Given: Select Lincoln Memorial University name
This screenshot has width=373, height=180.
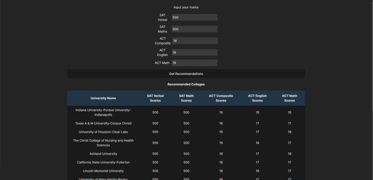Looking at the screenshot, I should [103, 171].
